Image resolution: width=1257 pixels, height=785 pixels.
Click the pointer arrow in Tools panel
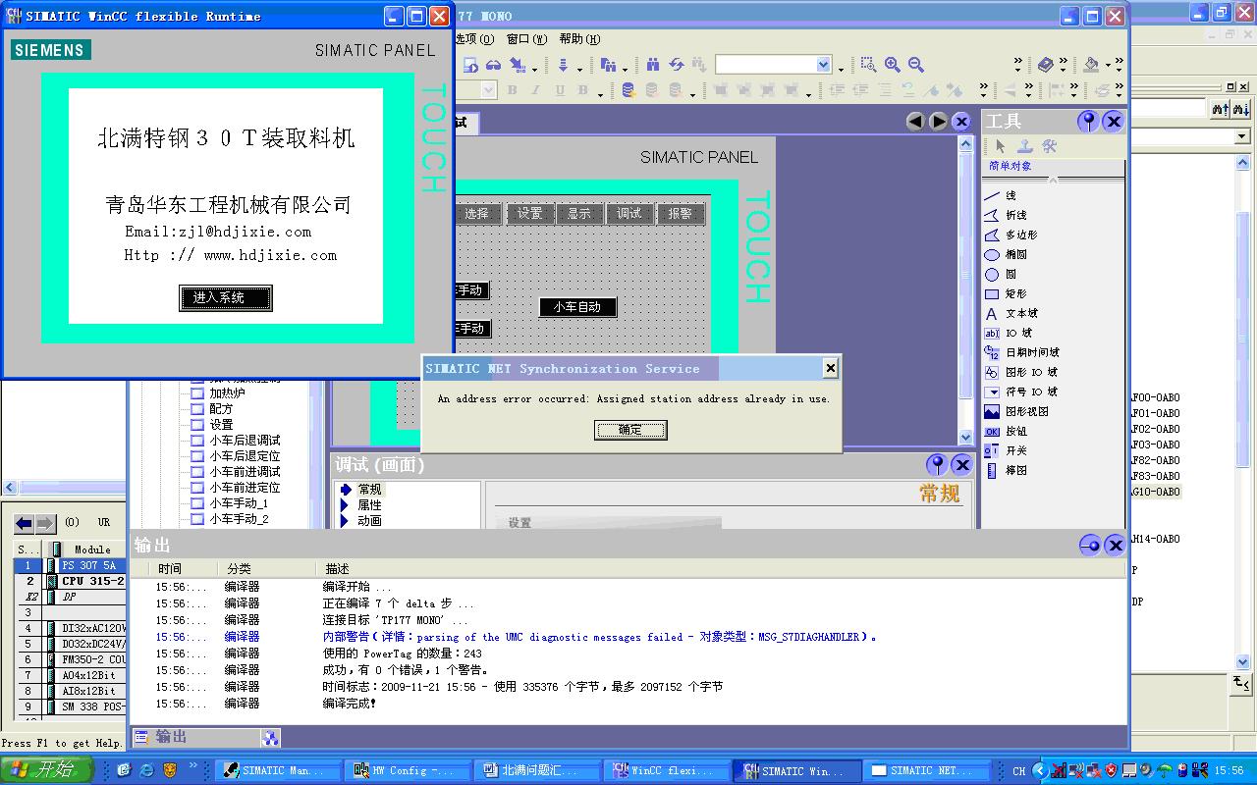click(x=1000, y=146)
